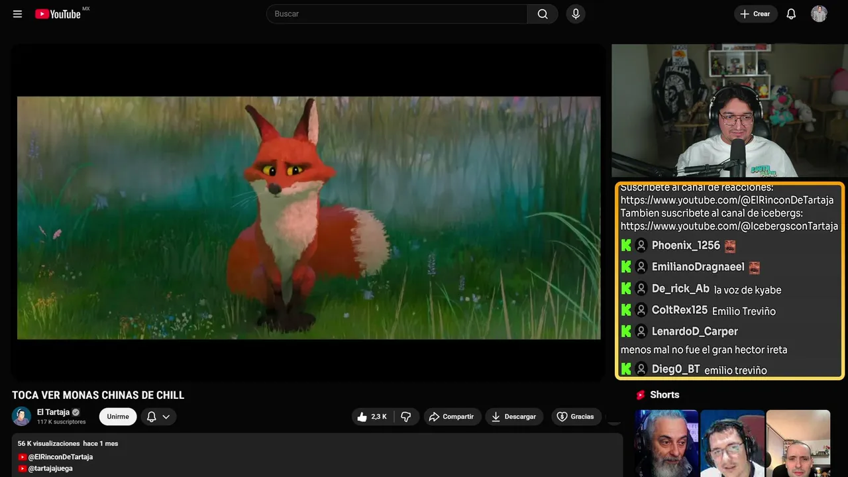Click the chat link youtube.com/@ElRinconDeTartaja
848x477 pixels.
[x=727, y=200]
